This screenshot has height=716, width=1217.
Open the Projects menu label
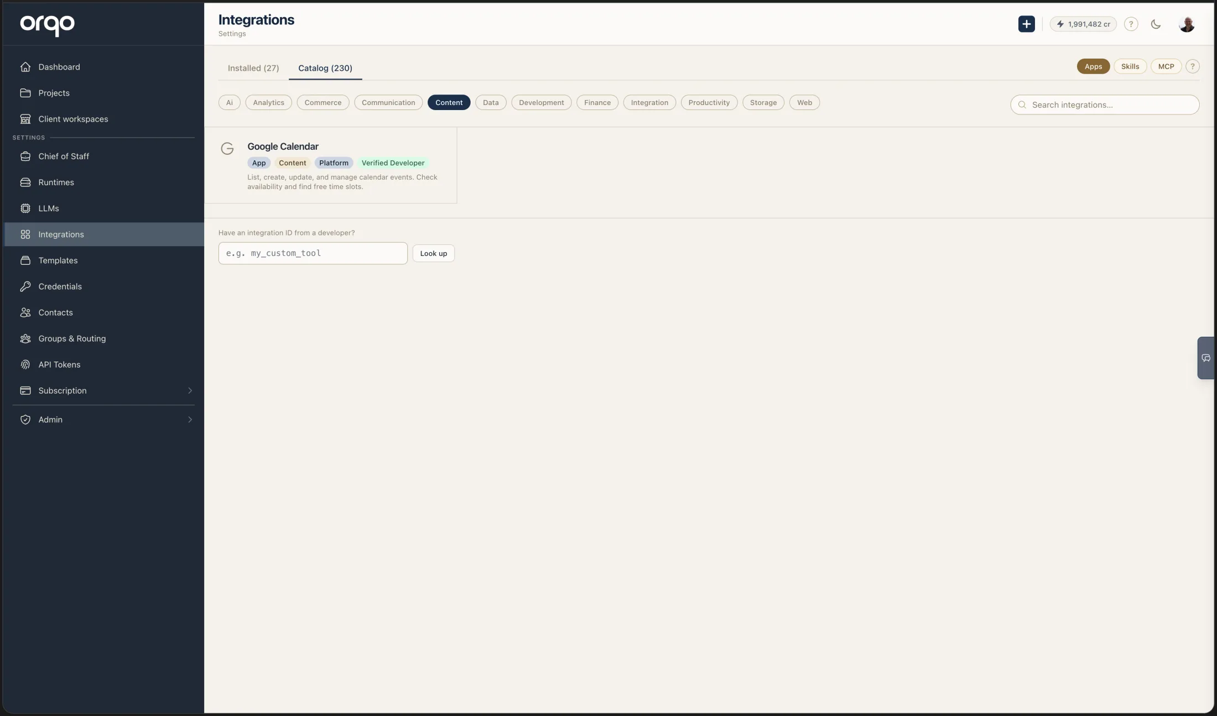(54, 93)
